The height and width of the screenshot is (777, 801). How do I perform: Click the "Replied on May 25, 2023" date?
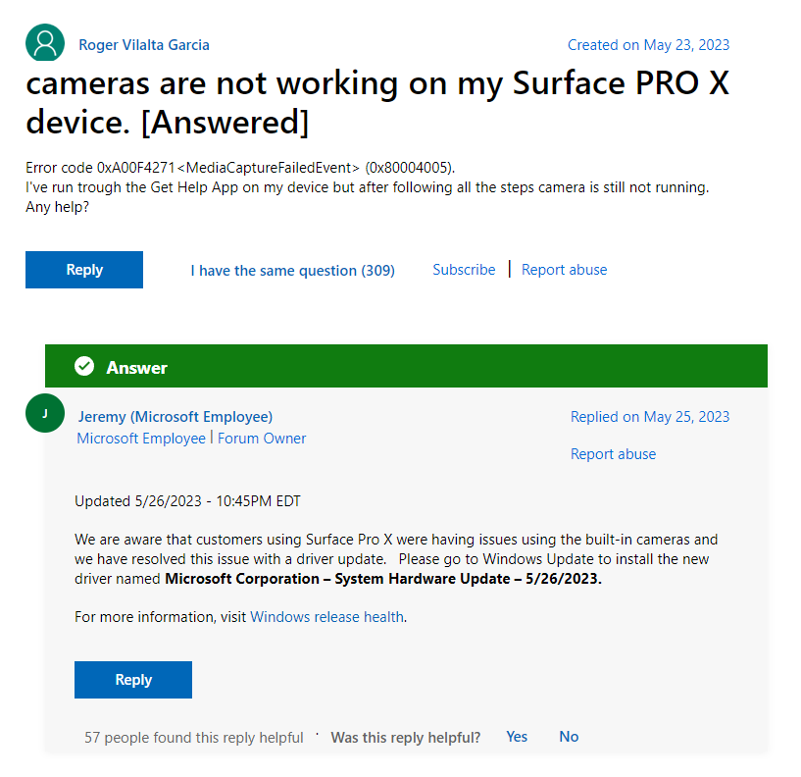tap(650, 417)
